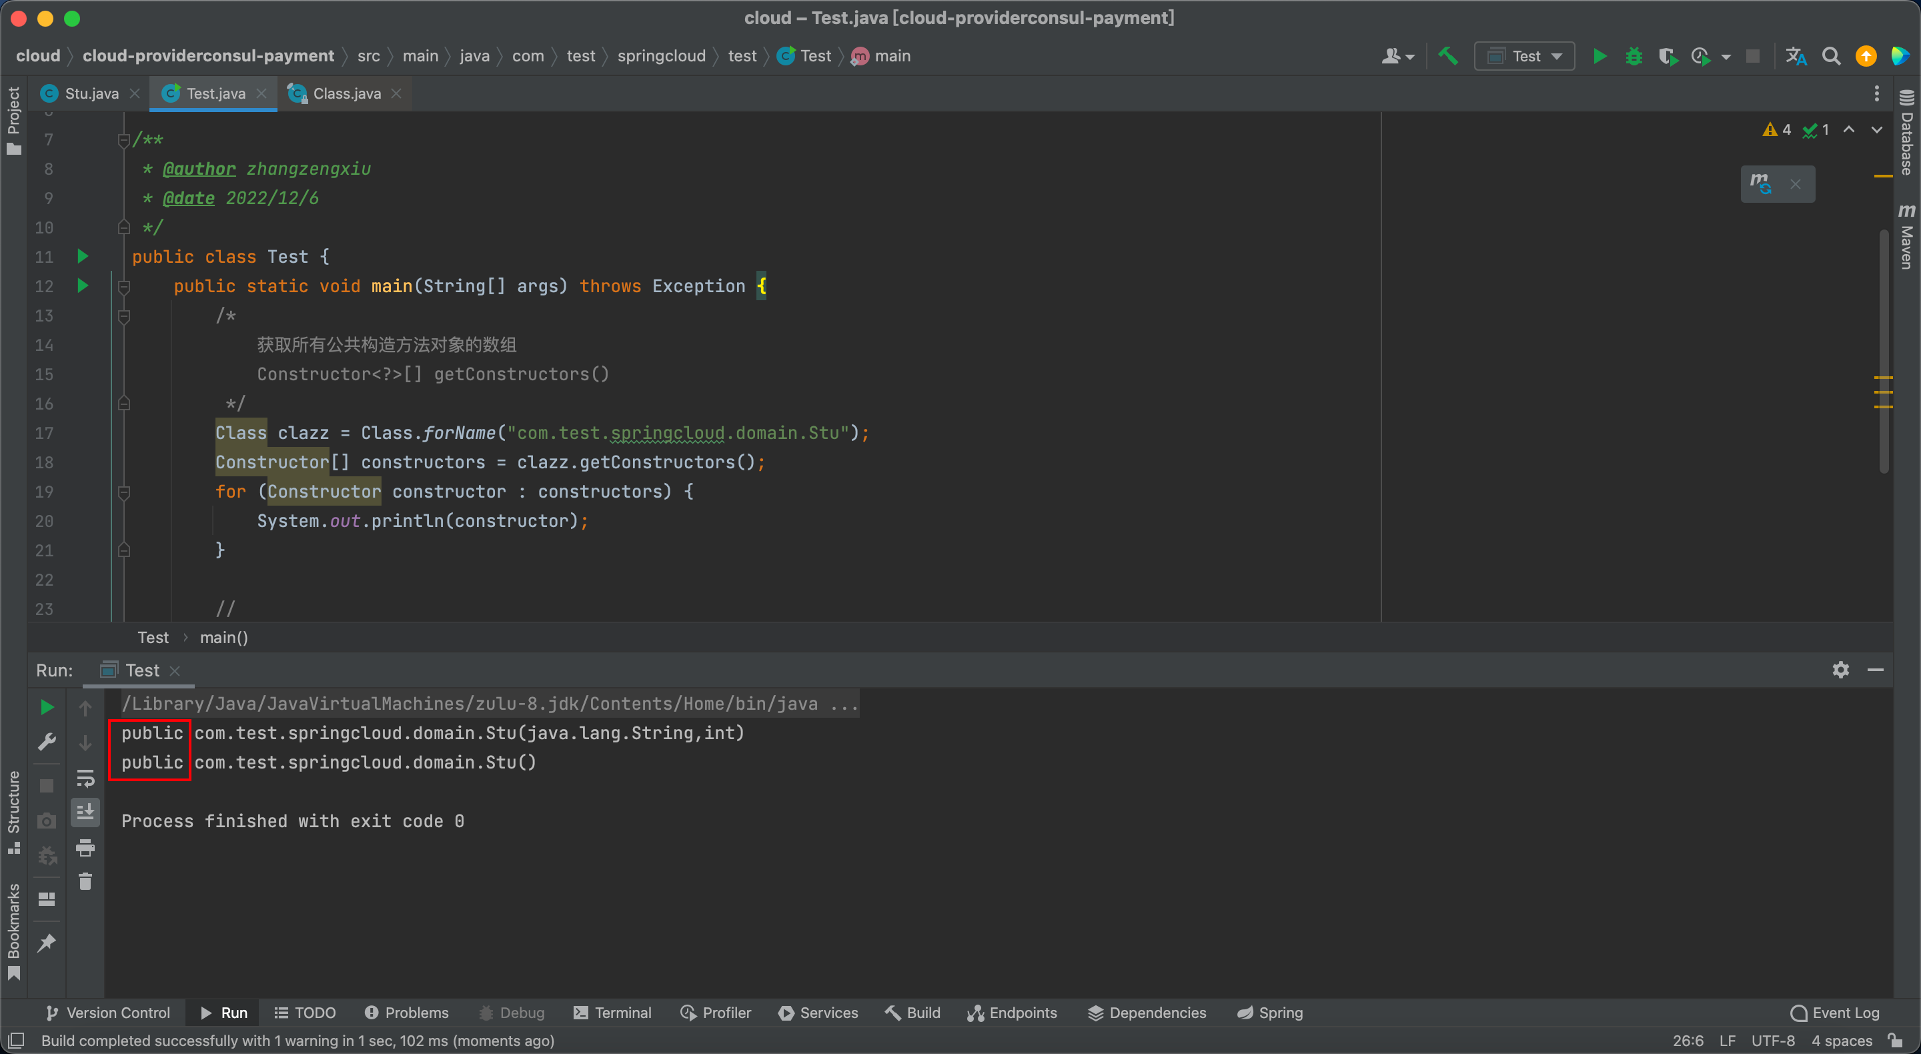Hide the Run tool window
The height and width of the screenshot is (1054, 1921).
click(1876, 670)
